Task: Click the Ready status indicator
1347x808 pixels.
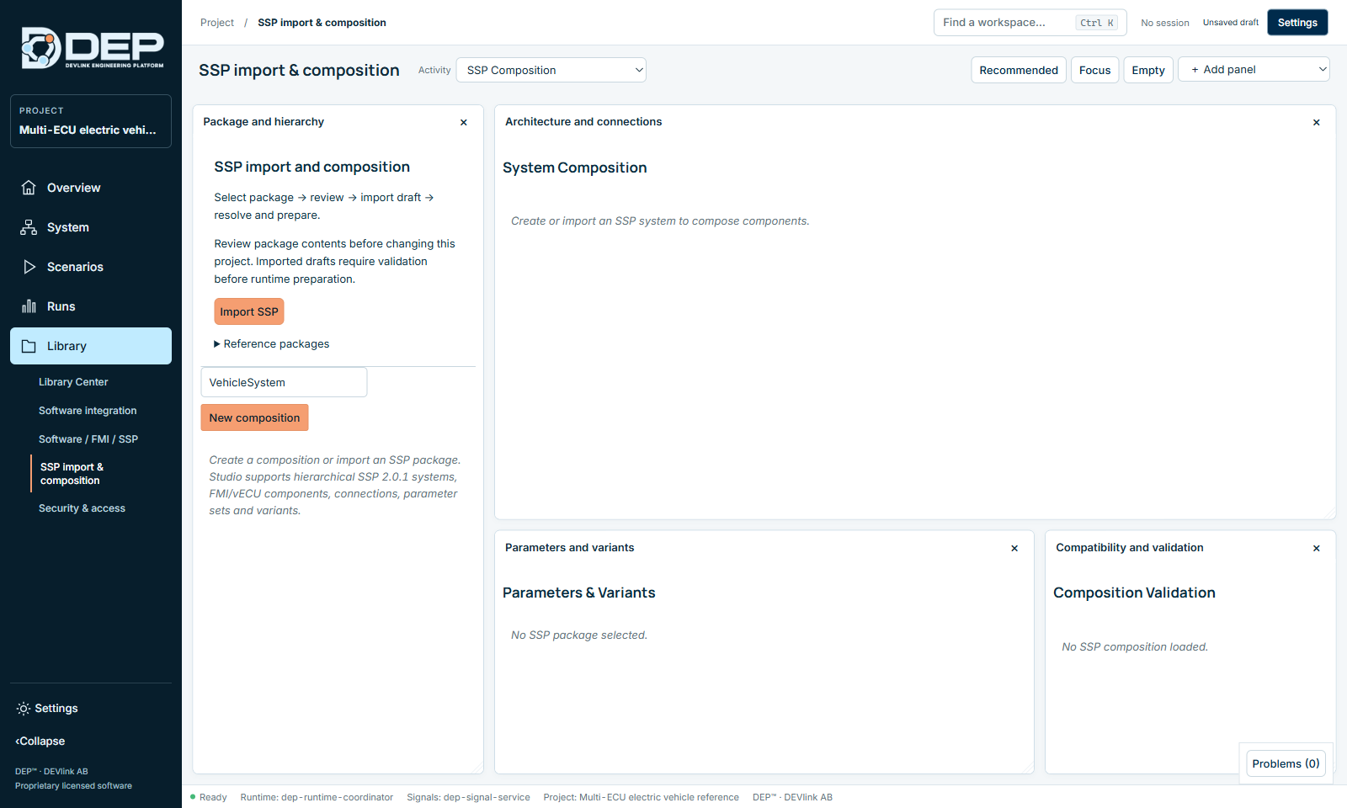Action: click(x=209, y=797)
